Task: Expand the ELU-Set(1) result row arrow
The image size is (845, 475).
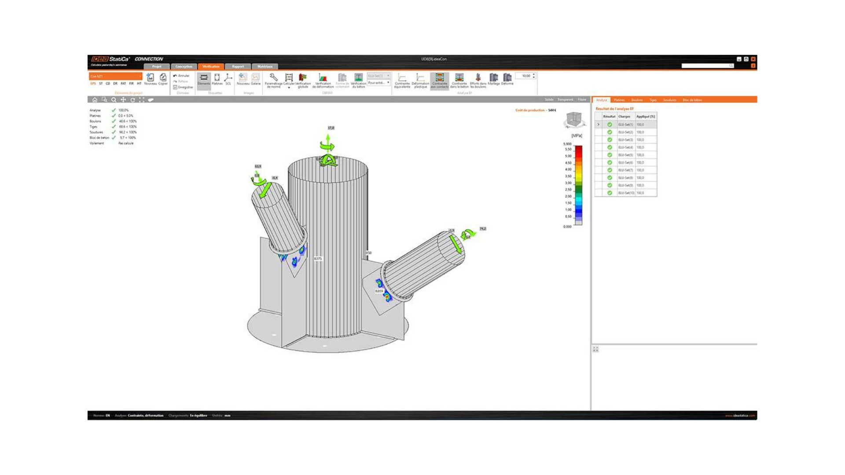Action: 598,124
